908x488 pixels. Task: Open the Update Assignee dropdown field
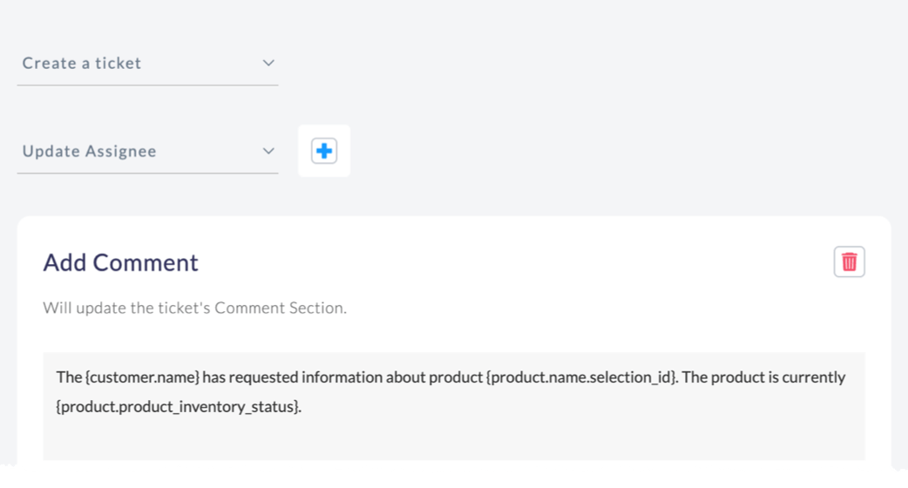coord(147,151)
